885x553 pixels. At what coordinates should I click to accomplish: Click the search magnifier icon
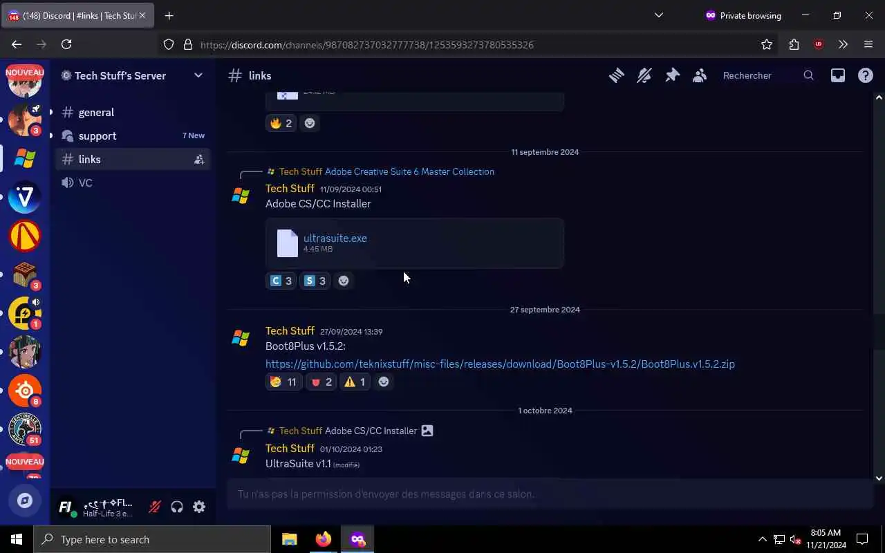coord(808,76)
